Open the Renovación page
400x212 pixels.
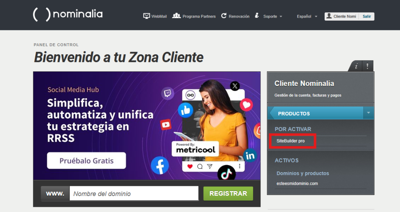click(x=235, y=16)
